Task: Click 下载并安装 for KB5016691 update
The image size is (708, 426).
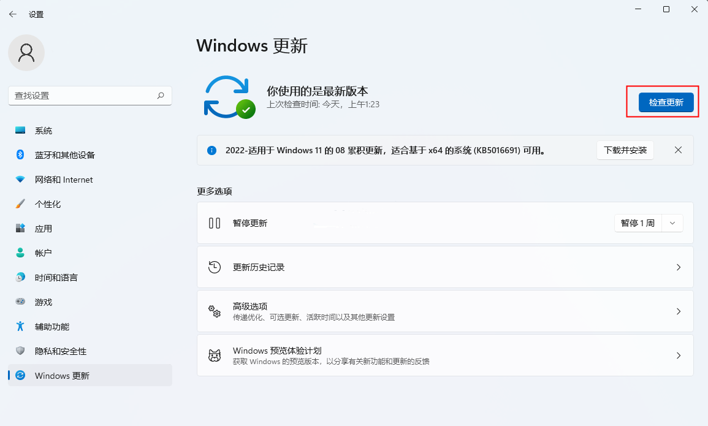Action: 625,150
